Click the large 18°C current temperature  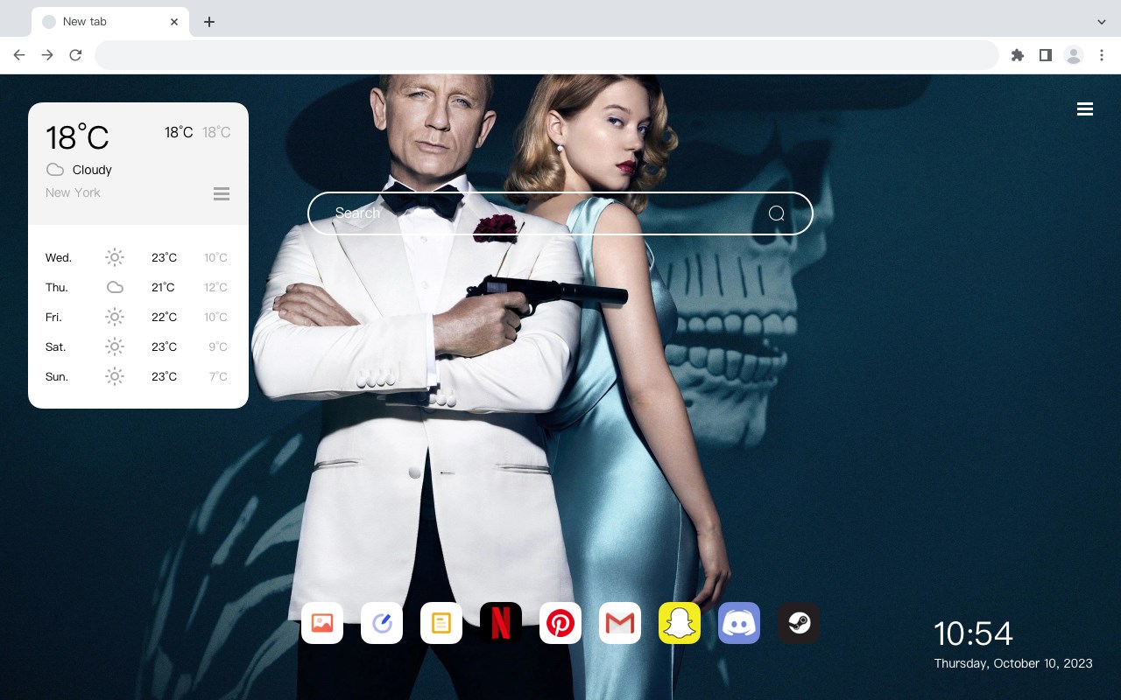tap(77, 136)
